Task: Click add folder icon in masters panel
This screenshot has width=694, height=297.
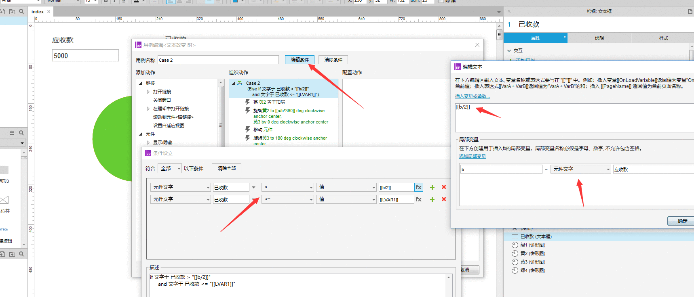Action: coord(12,254)
